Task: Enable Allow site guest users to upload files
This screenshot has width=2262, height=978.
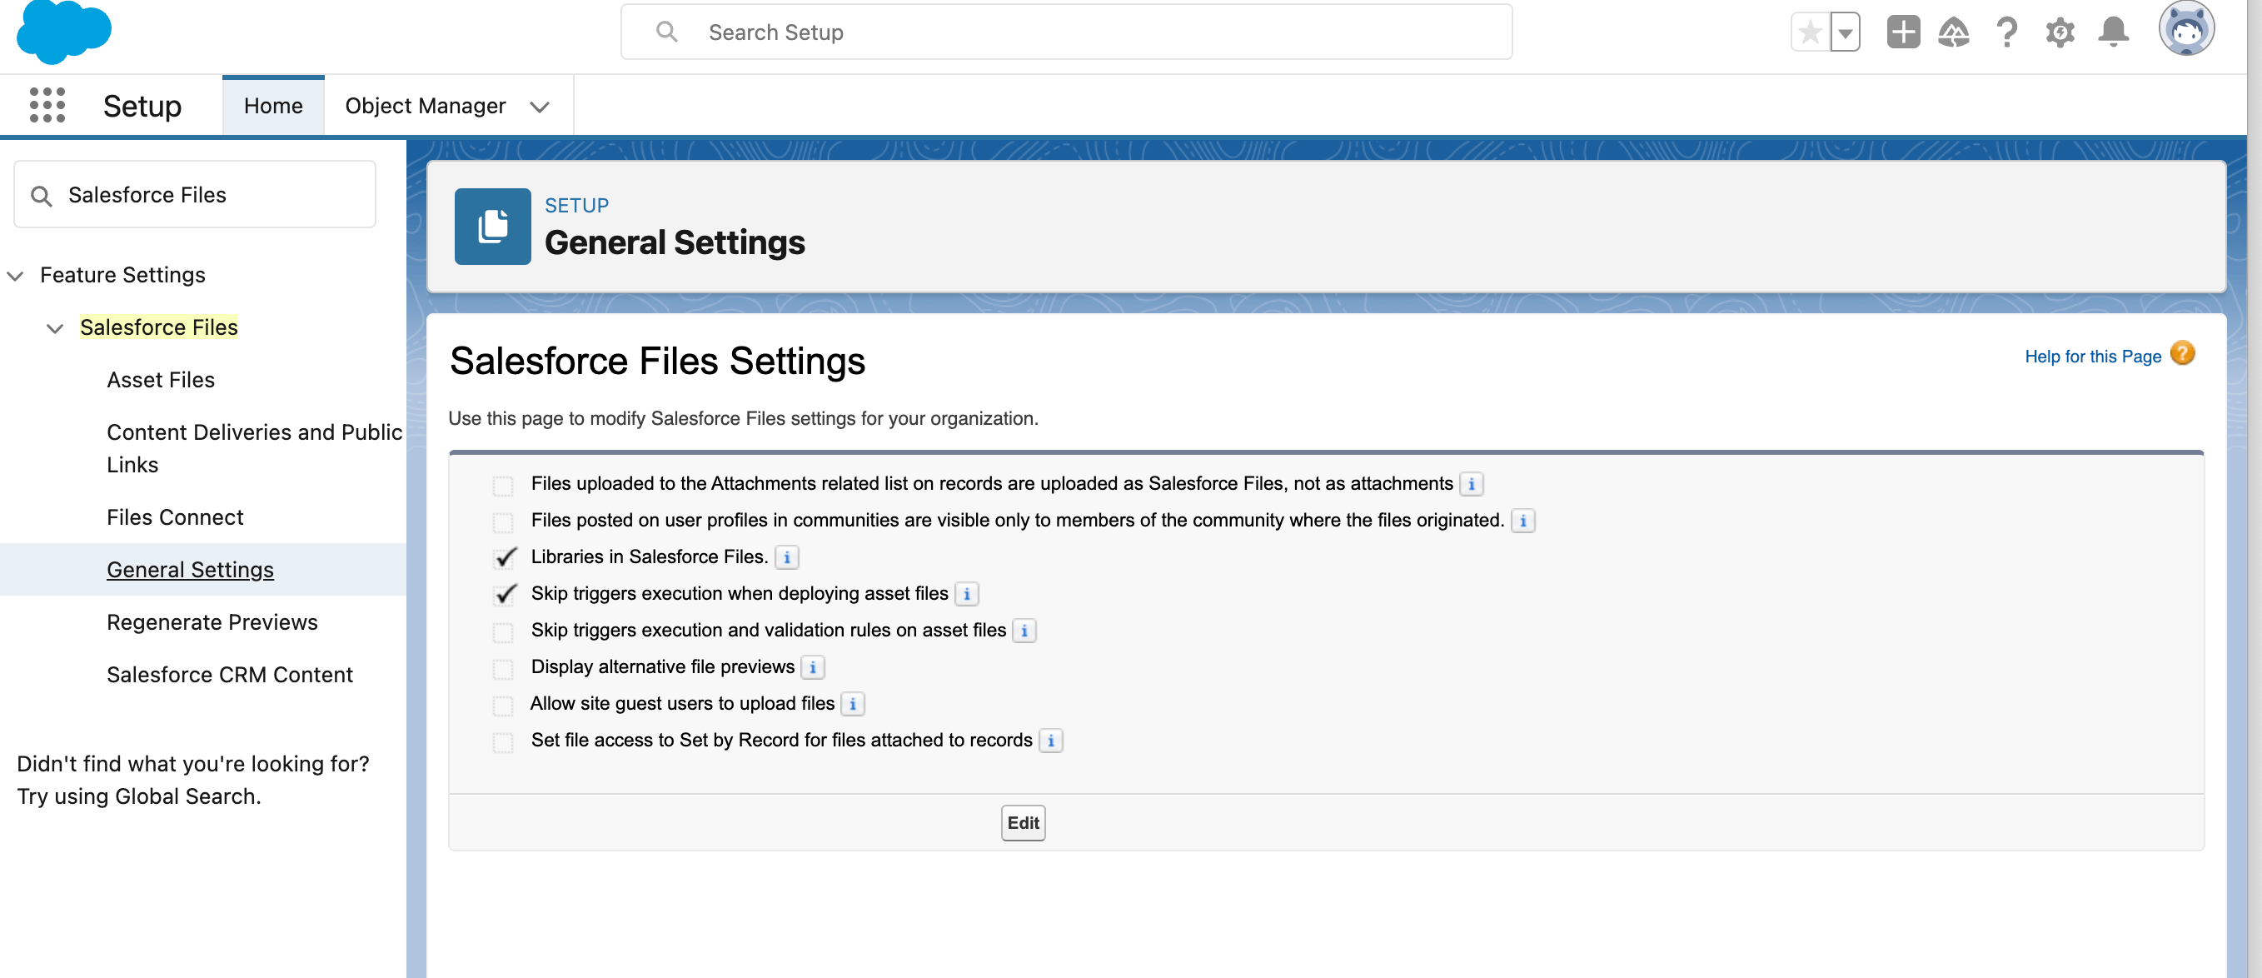Action: (504, 704)
